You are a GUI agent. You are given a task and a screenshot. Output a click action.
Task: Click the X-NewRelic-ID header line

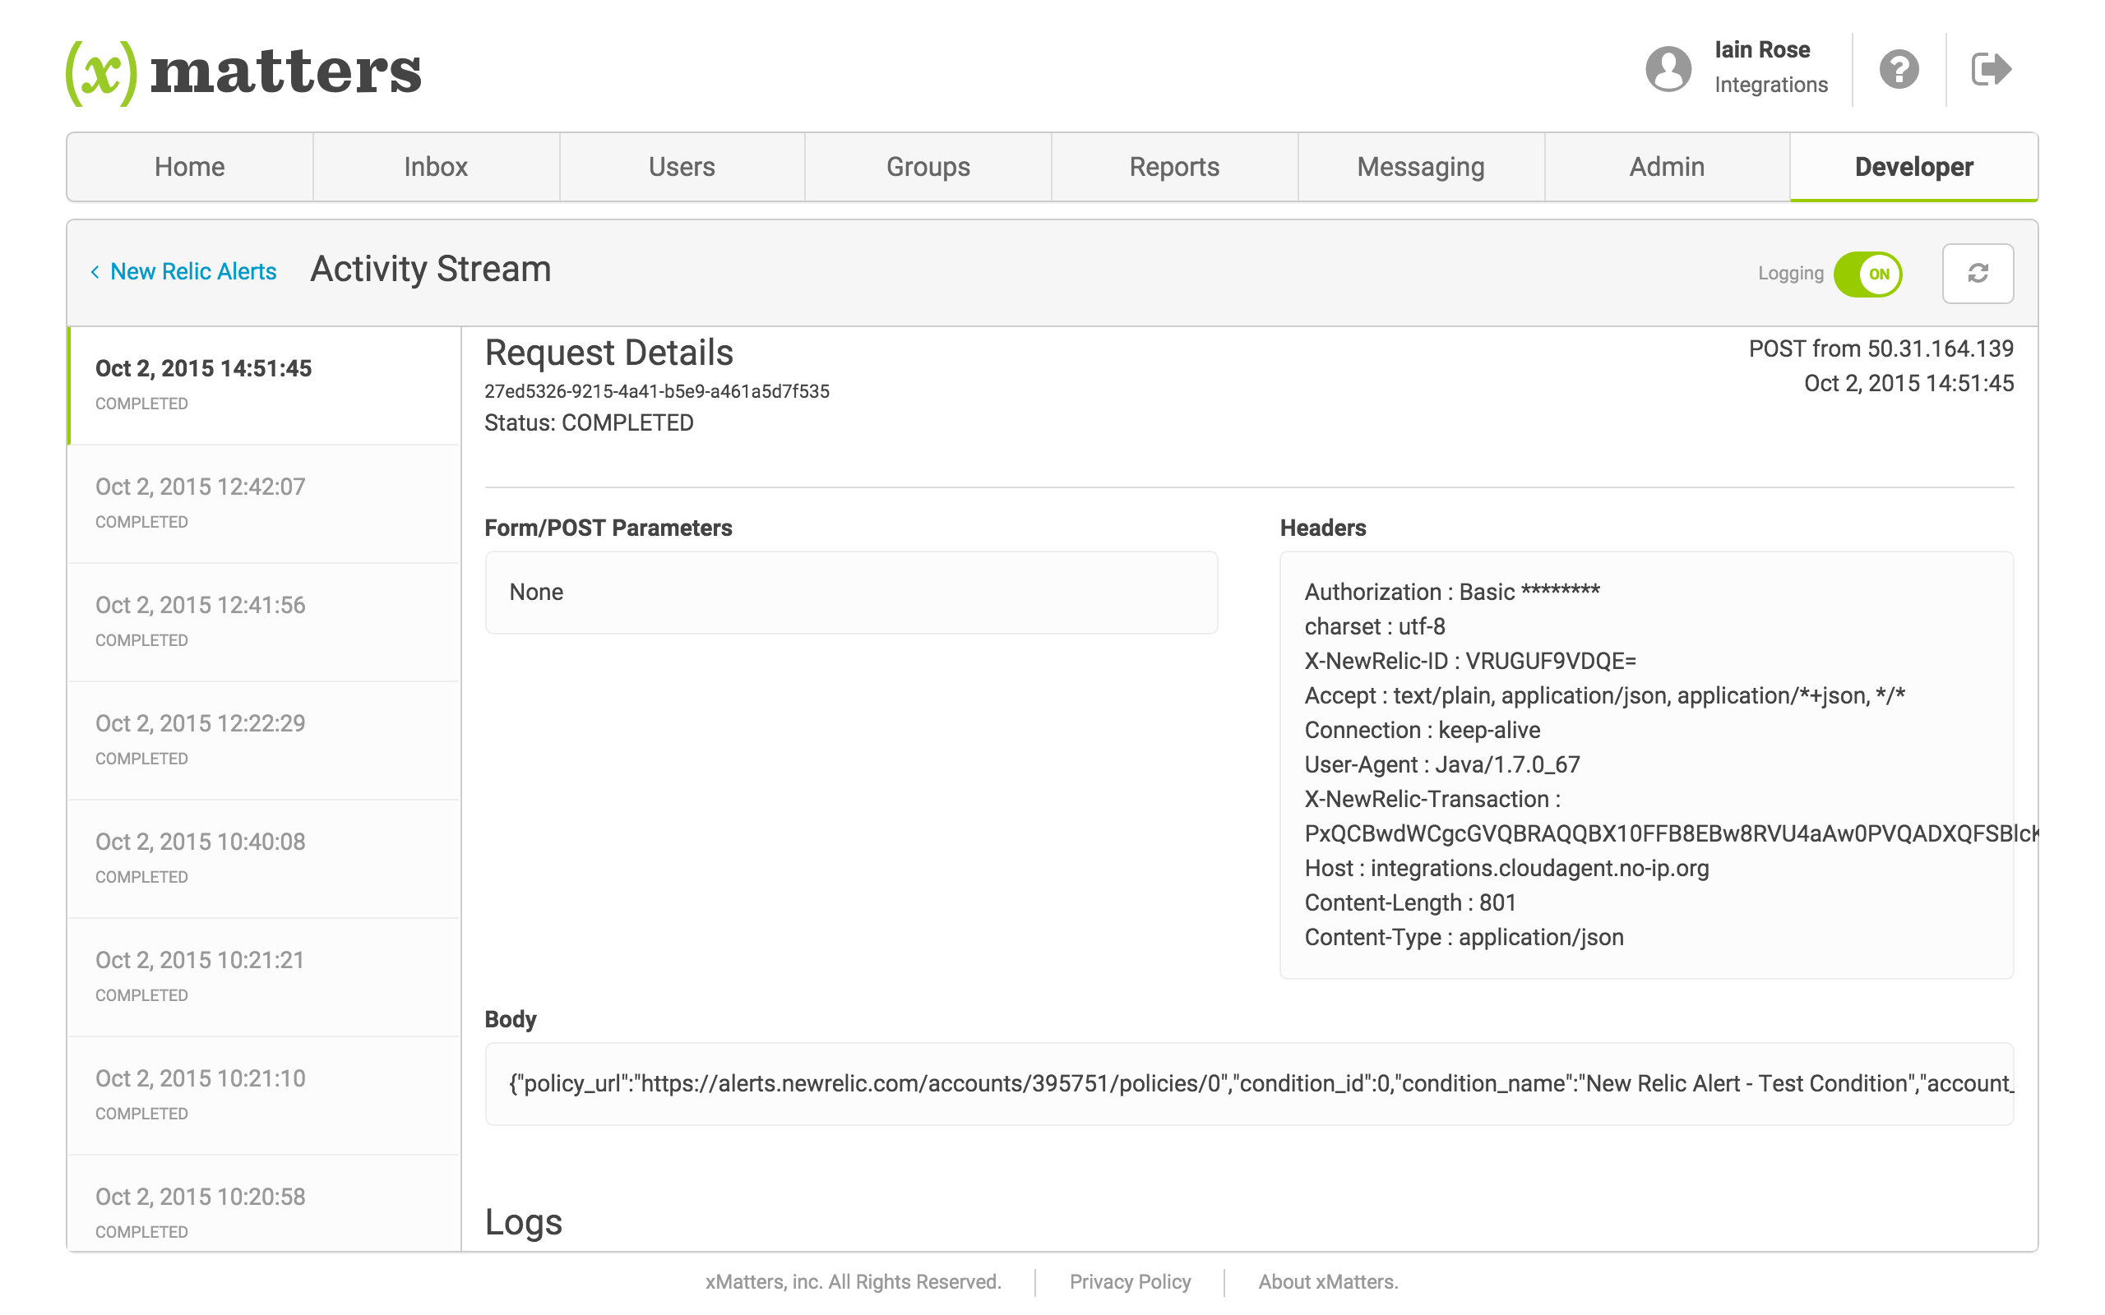point(1470,661)
